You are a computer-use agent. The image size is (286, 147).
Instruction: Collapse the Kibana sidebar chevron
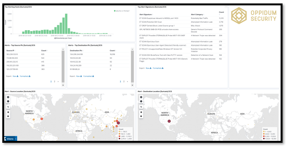[16, 139]
